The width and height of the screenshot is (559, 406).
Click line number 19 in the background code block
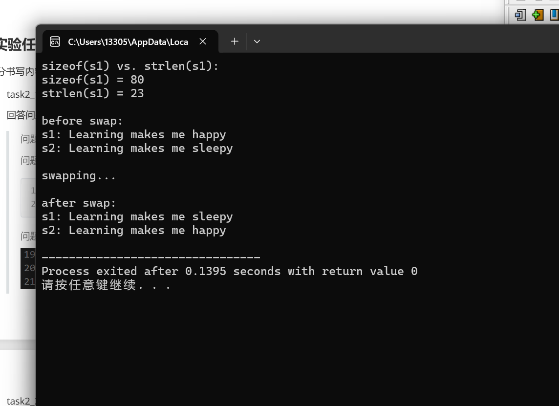pos(30,254)
